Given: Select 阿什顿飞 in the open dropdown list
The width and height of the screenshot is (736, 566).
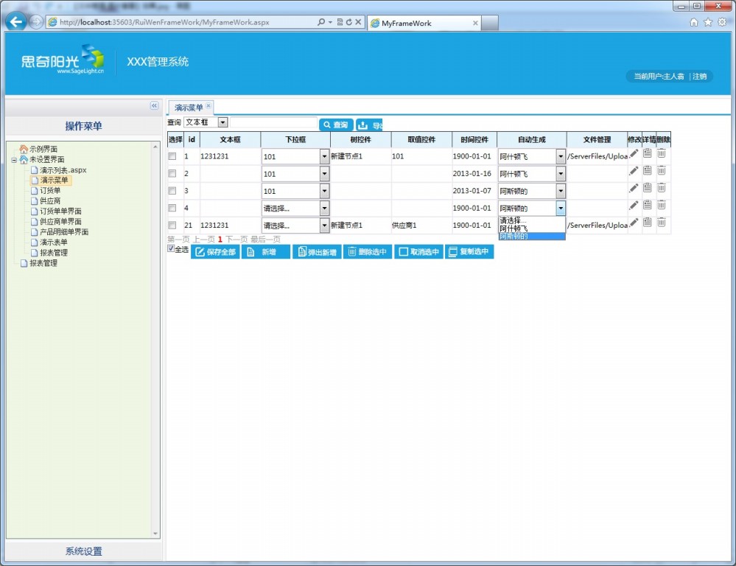Looking at the screenshot, I should 514,228.
